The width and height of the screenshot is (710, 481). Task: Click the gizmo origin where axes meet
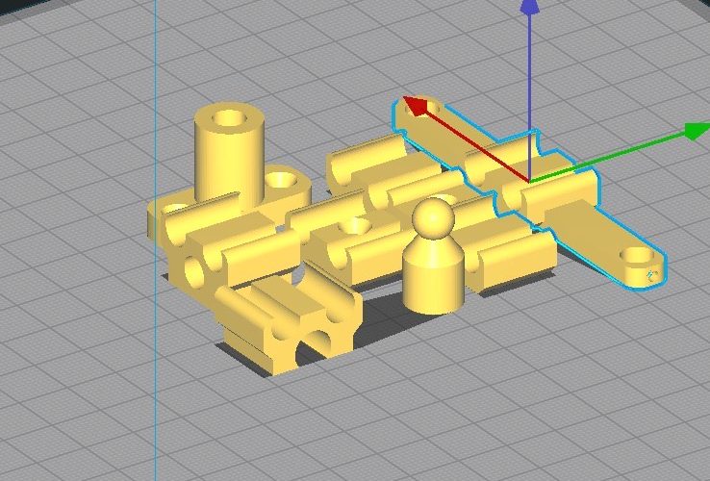528,181
